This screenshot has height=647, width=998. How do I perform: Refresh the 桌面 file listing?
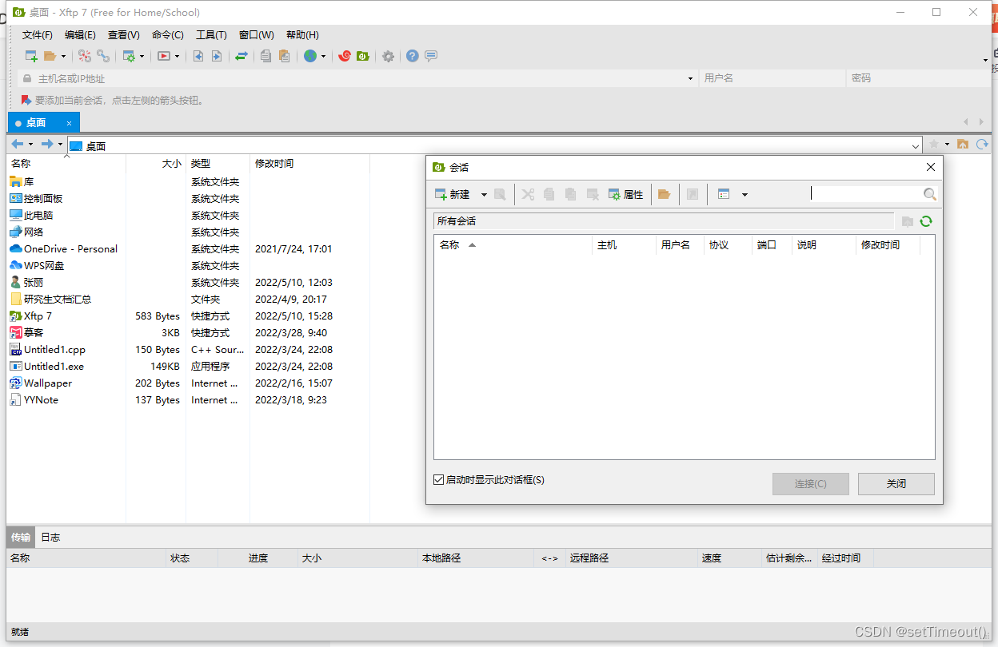(983, 145)
